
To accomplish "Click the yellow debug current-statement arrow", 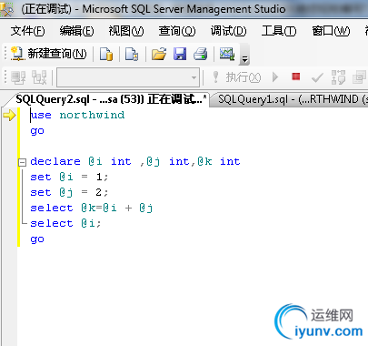I will click(x=9, y=116).
